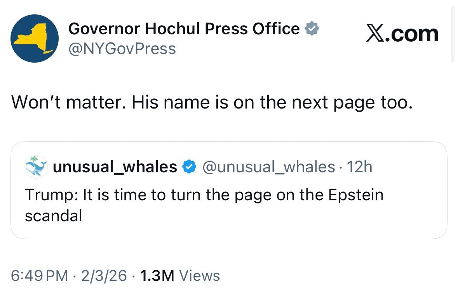The height and width of the screenshot is (296, 458).
Task: Click the "Views" label
Action: pos(200,276)
